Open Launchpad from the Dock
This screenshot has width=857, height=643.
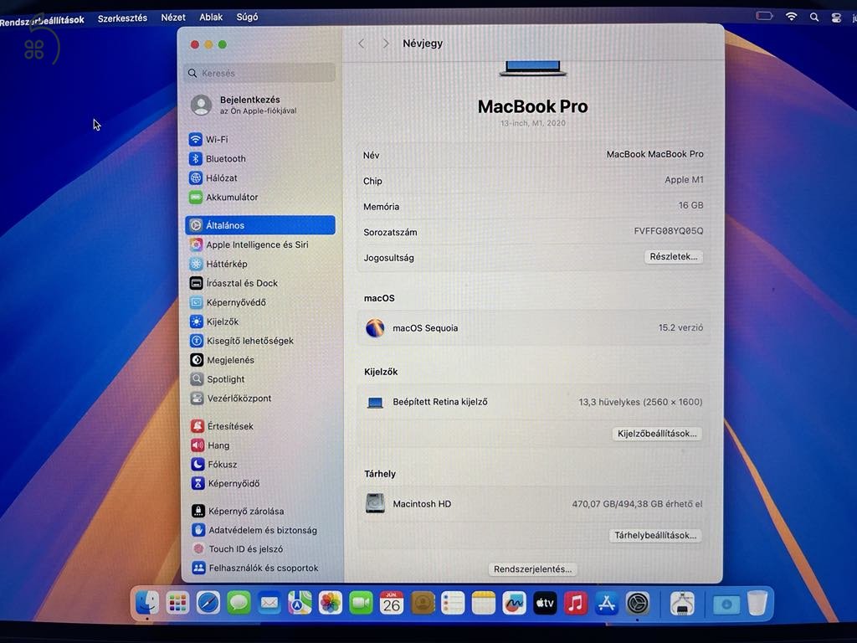tap(177, 603)
